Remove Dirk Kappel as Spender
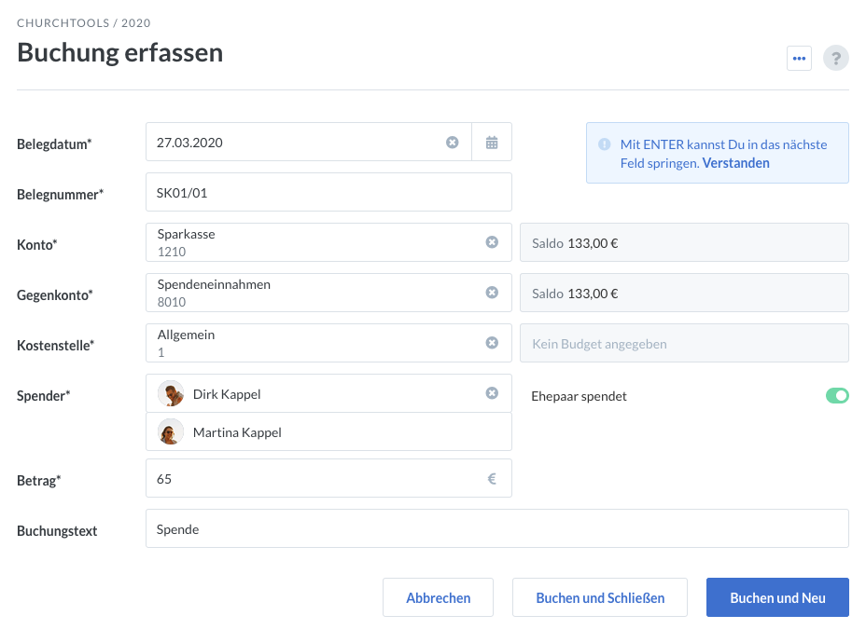866x629 pixels. point(492,393)
